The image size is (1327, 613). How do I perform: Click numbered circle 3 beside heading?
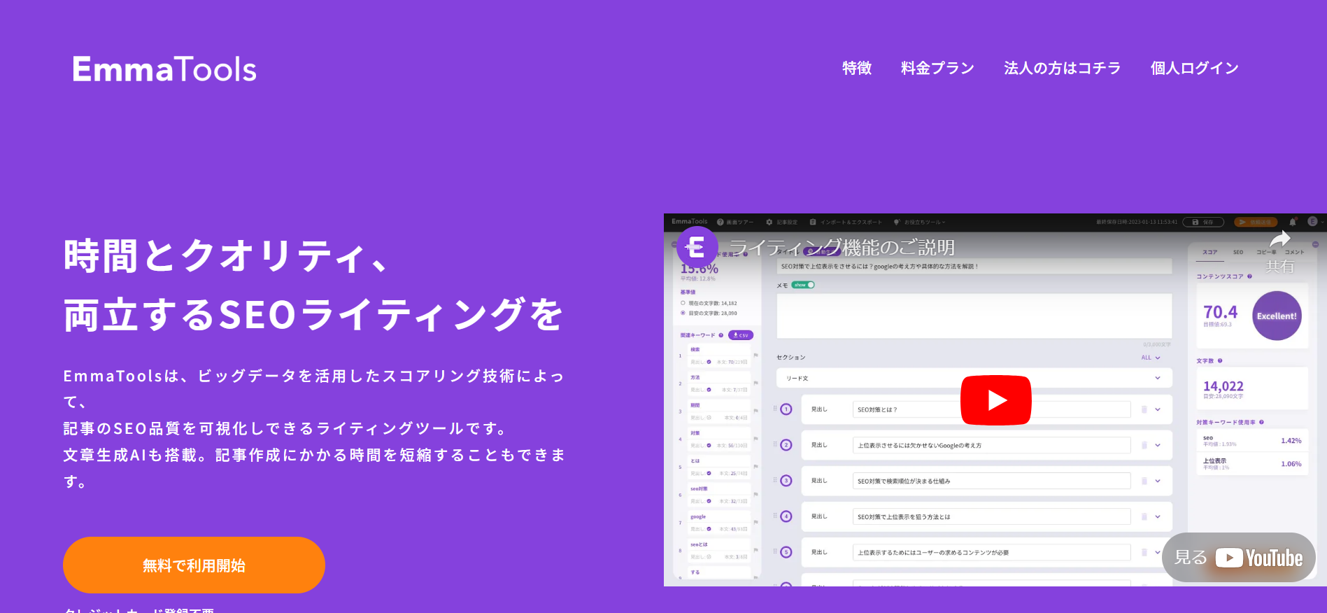point(786,481)
